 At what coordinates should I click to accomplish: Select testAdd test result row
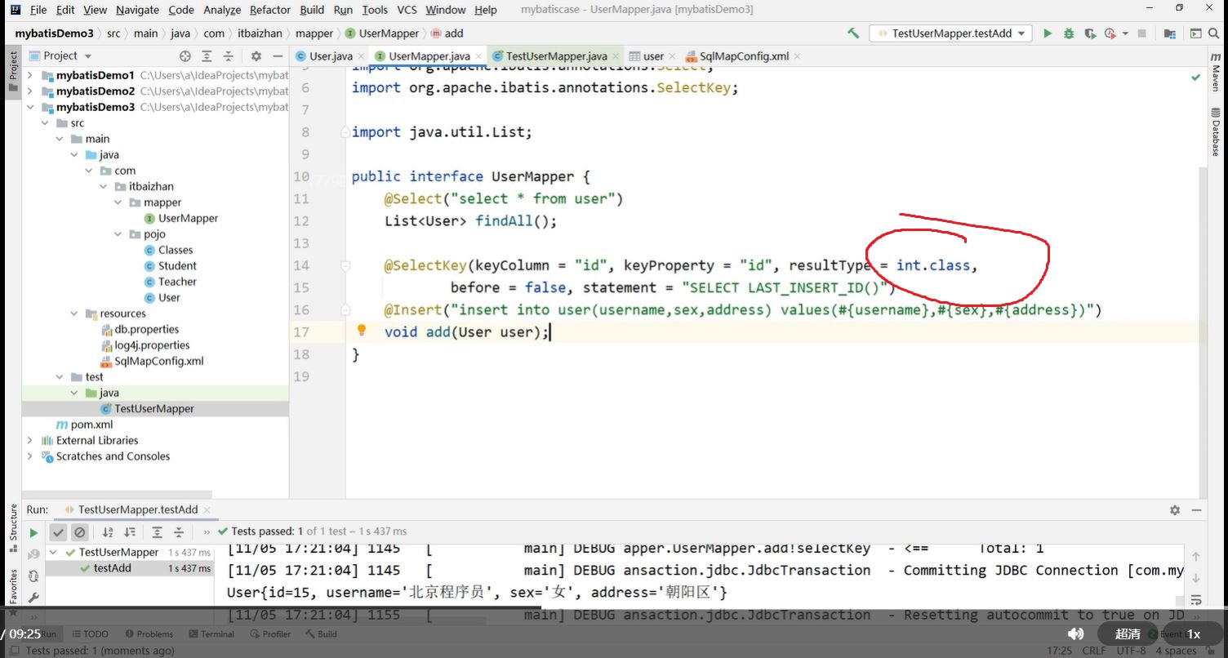pos(129,568)
